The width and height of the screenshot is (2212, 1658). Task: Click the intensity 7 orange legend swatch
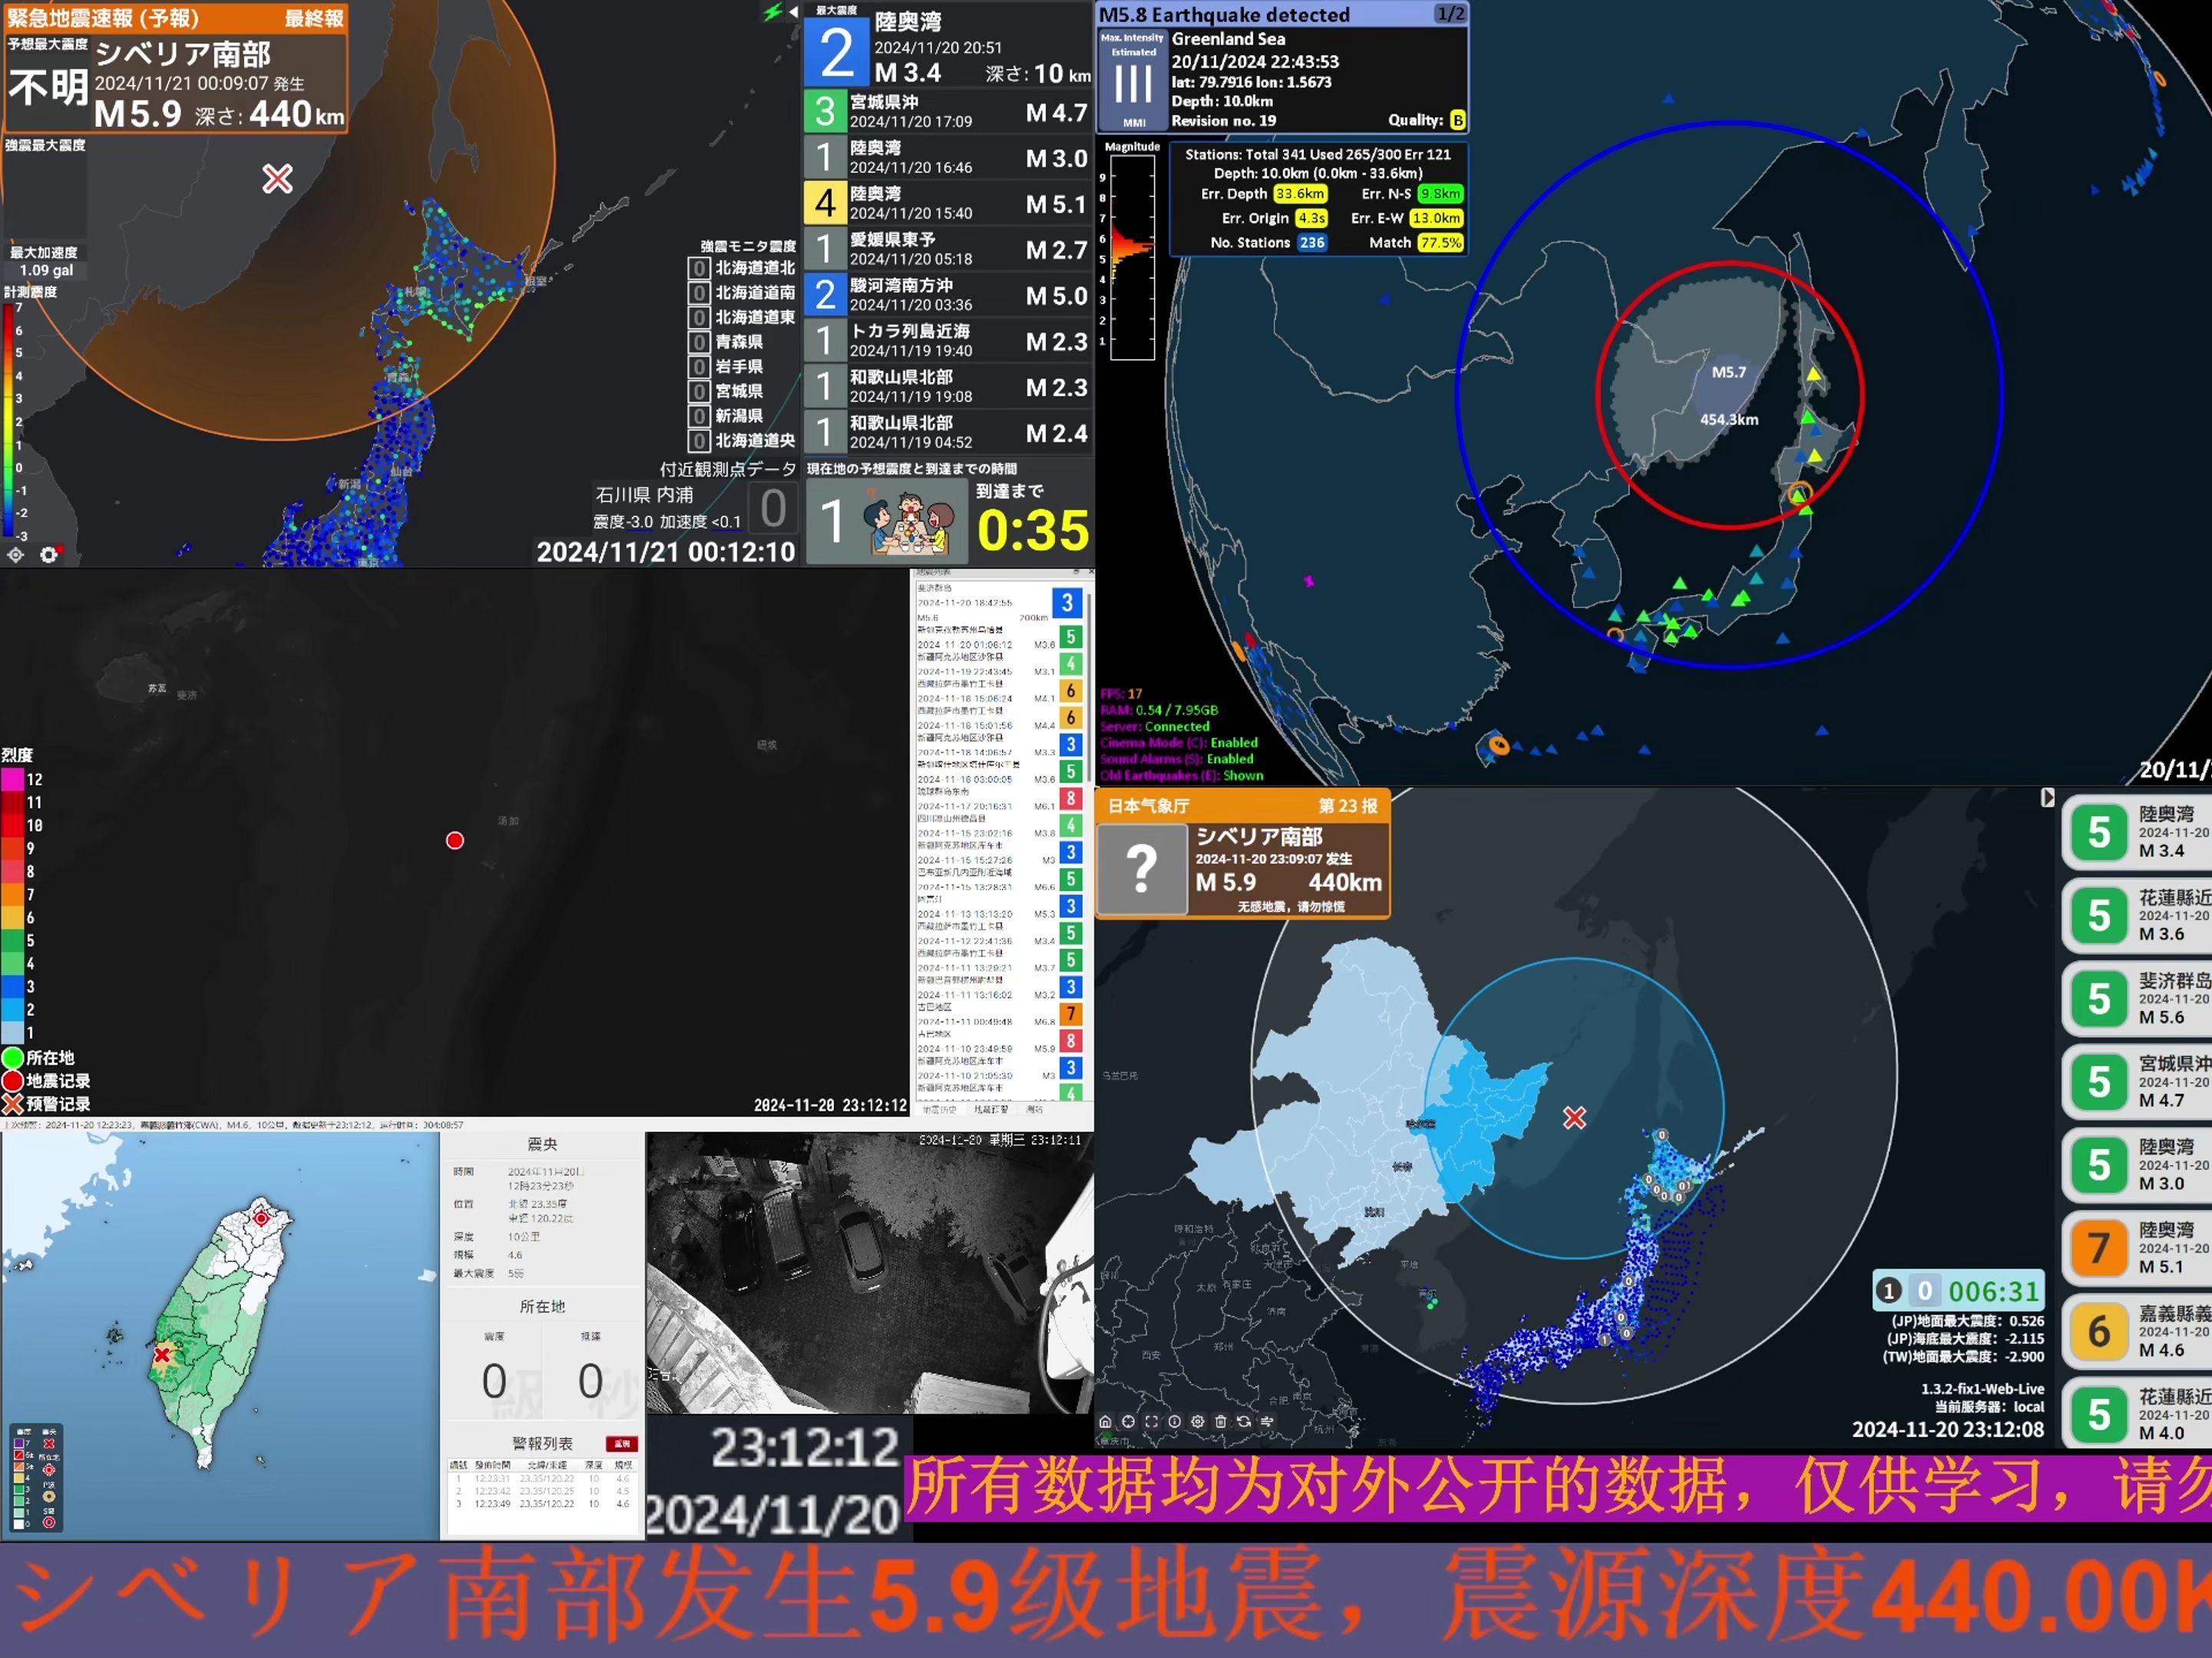click(x=12, y=894)
